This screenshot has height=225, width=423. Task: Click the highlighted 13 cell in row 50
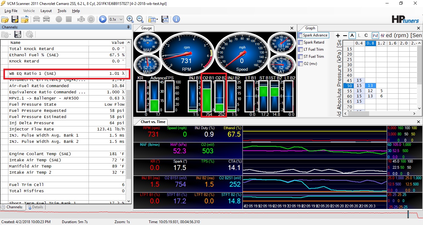(370, 86)
